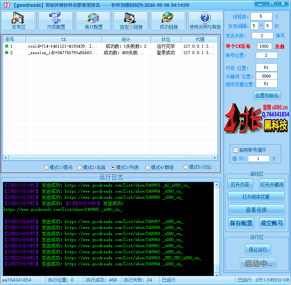
Task: Click the 村长黑科技 banner image
Action: coord(257,118)
